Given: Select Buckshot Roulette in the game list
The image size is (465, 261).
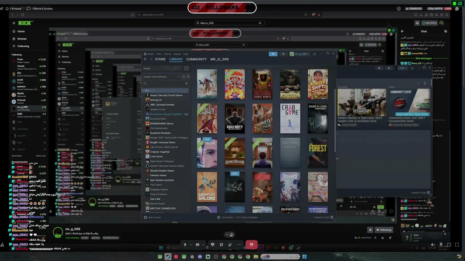Looking at the screenshot, I should point(160,133).
